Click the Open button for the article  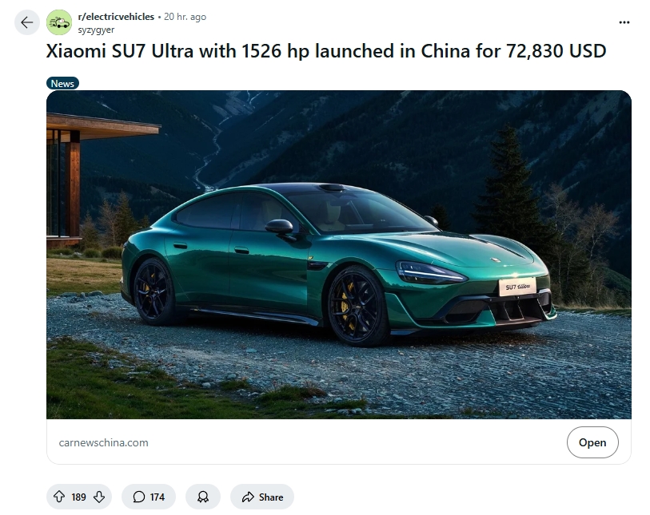(592, 442)
